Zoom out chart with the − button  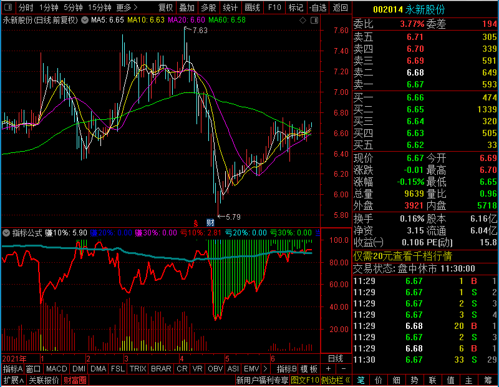[x=344, y=369]
